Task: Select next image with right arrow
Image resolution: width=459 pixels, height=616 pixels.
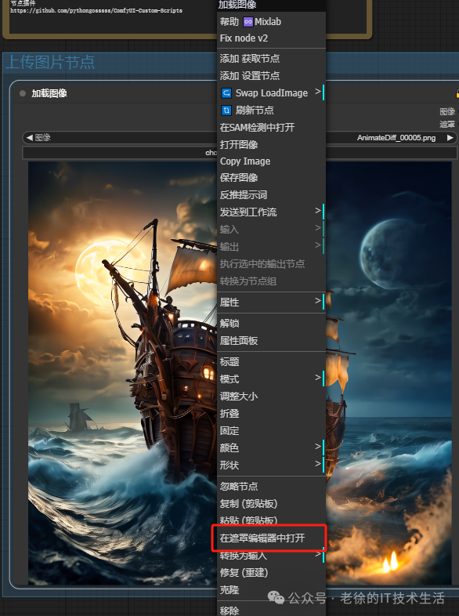Action: click(450, 137)
